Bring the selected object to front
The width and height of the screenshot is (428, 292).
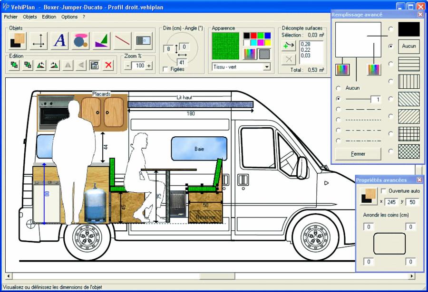click(14, 65)
